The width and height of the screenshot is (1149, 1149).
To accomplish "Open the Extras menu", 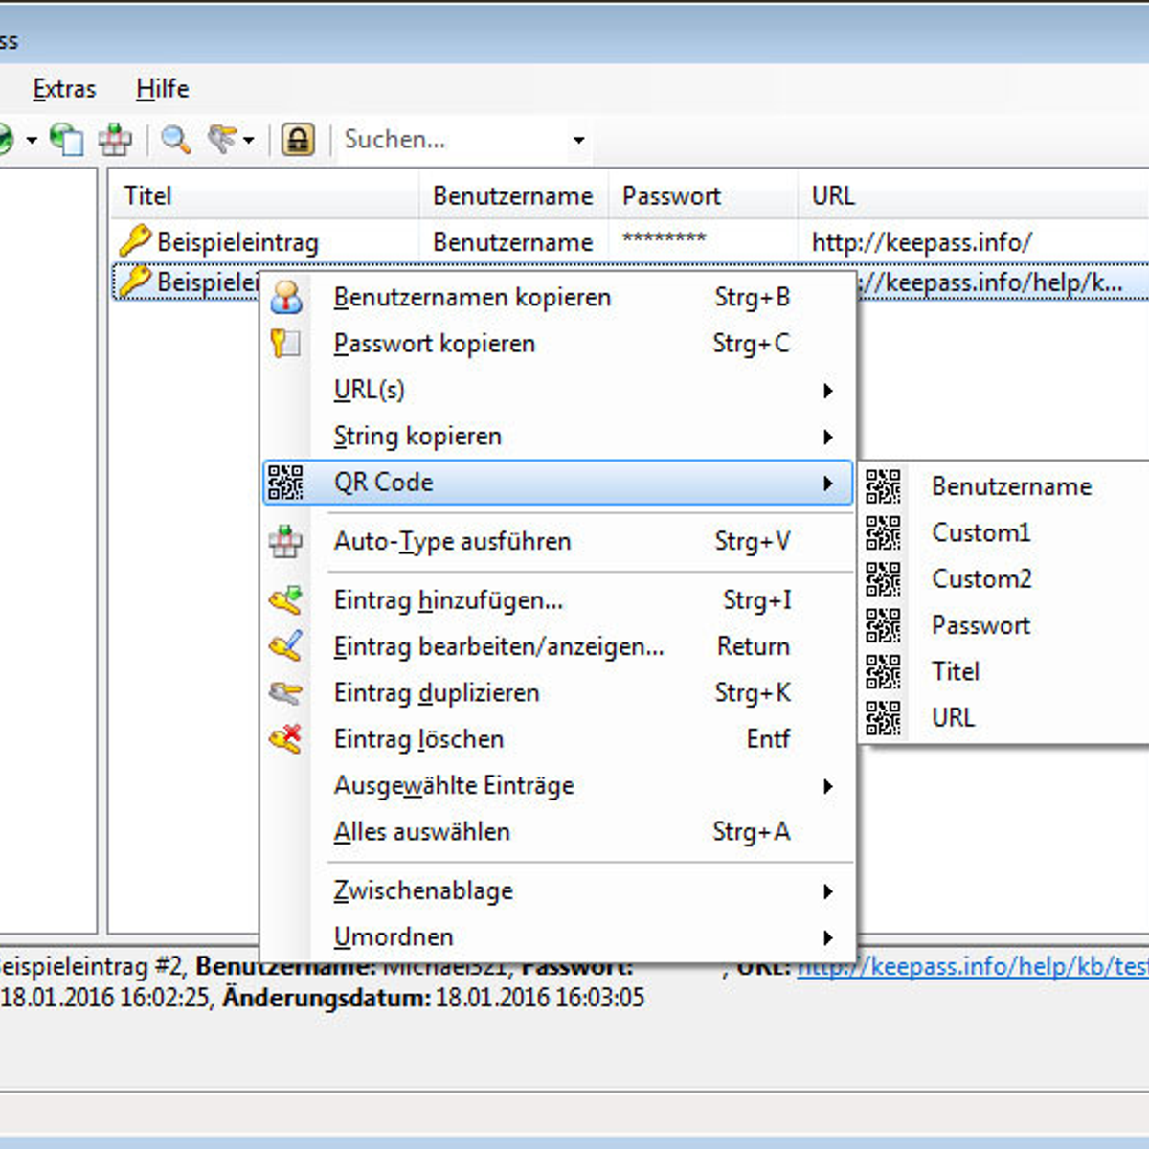I will tap(64, 89).
